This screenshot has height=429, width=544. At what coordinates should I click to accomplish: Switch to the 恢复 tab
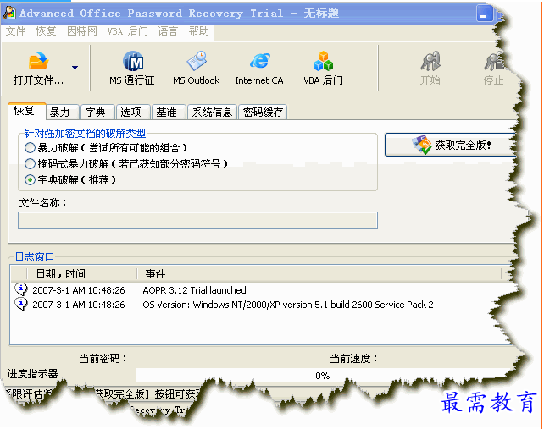[x=27, y=111]
